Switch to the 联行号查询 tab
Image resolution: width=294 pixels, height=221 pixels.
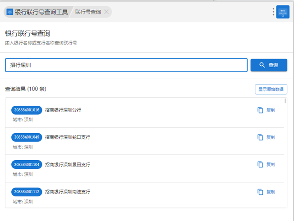pyautogui.click(x=88, y=12)
